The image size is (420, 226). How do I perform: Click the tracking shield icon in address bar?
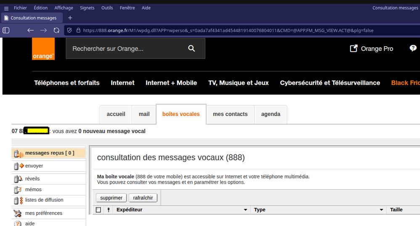coord(69,30)
